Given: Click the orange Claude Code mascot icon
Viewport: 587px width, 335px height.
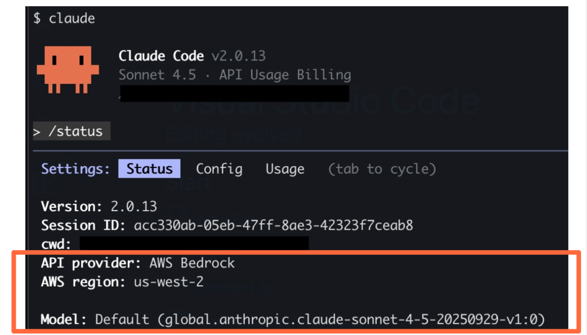Looking at the screenshot, I should click(x=68, y=69).
